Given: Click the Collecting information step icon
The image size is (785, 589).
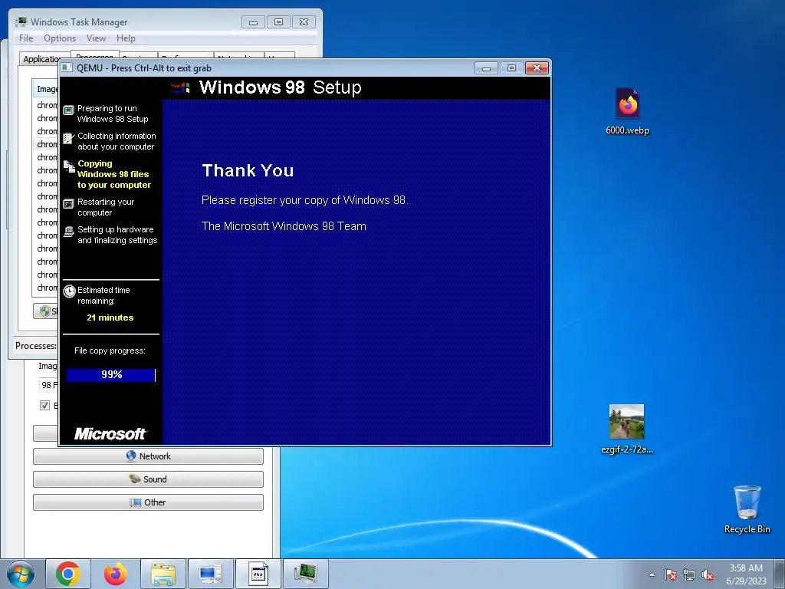Looking at the screenshot, I should 68,138.
